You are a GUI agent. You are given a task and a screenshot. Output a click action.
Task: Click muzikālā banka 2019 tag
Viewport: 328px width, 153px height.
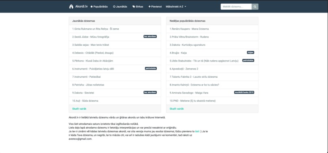click(244, 92)
